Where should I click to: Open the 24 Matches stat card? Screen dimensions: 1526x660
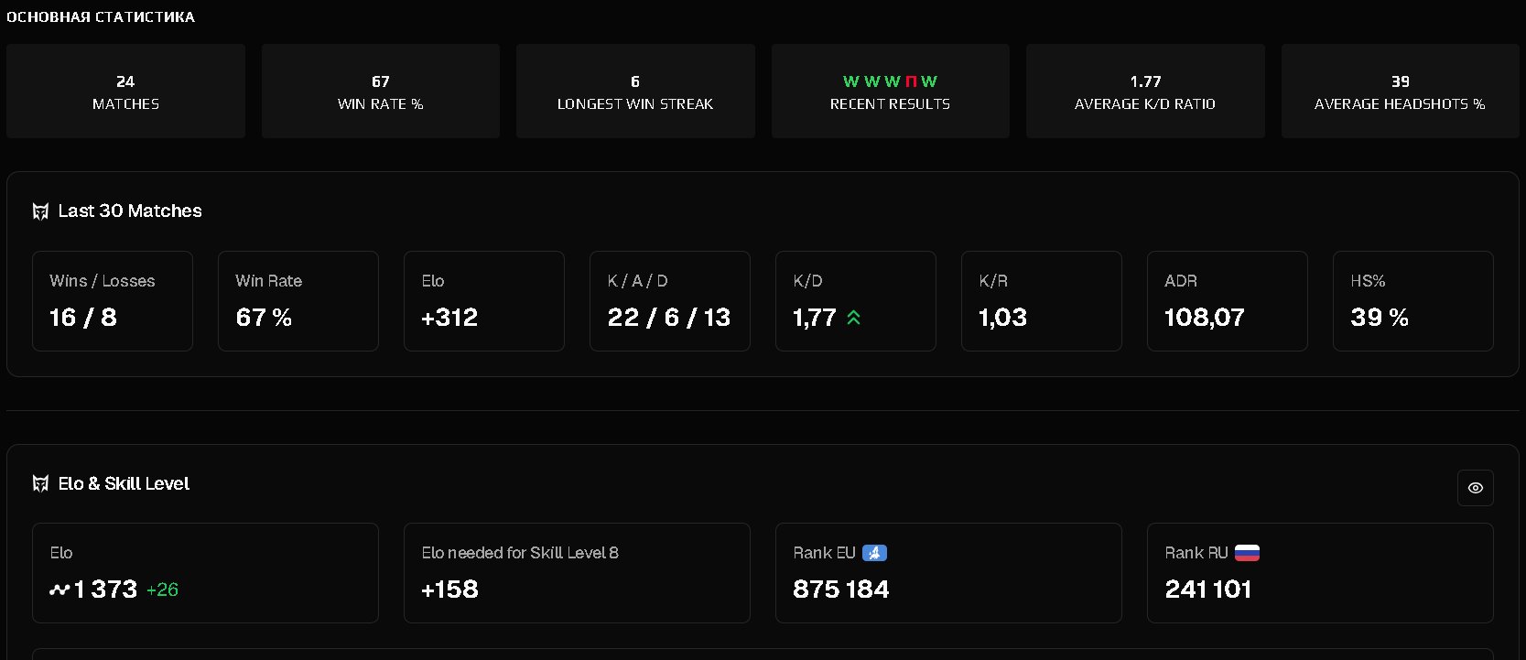click(x=125, y=92)
